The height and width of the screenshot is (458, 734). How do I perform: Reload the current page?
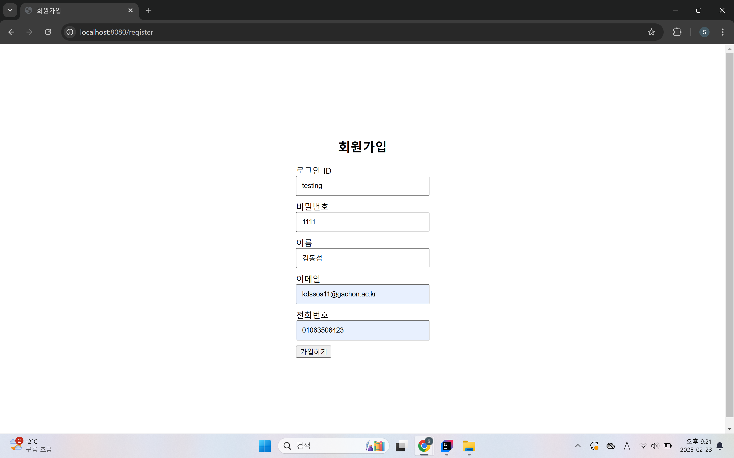tap(48, 32)
